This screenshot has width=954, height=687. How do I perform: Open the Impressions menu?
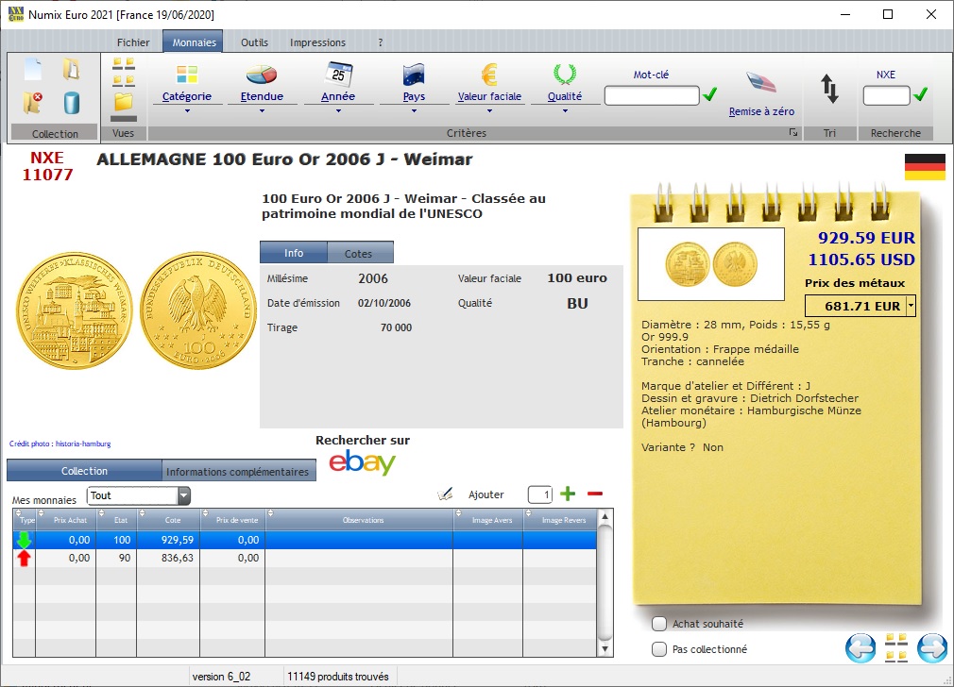coord(318,42)
